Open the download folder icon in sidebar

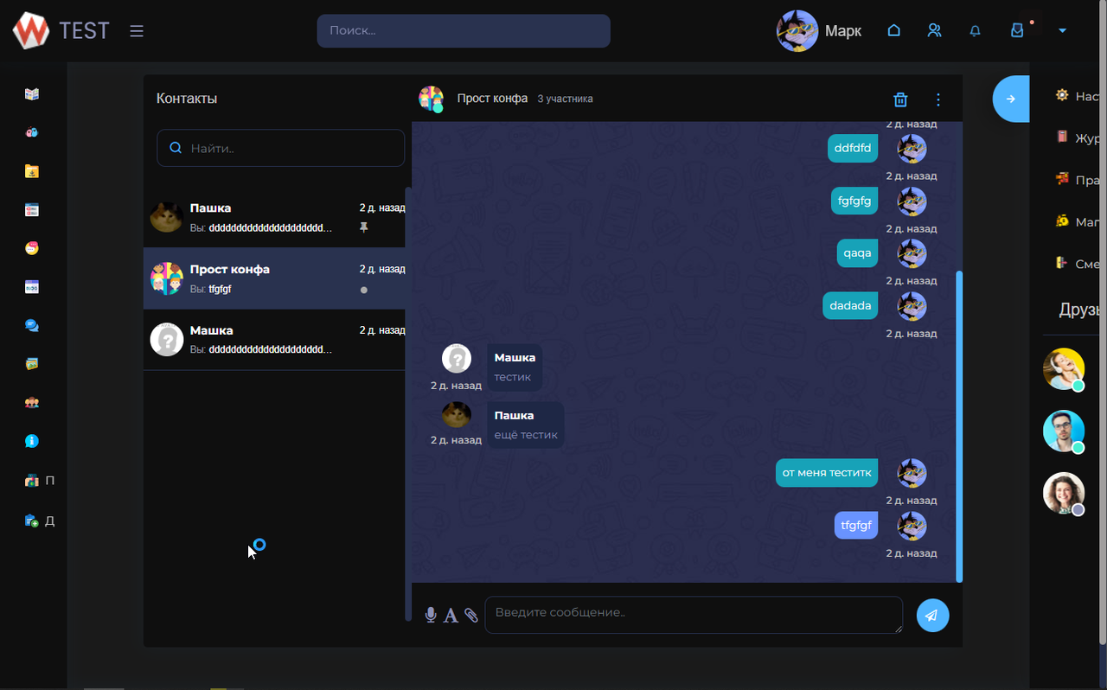tap(32, 171)
